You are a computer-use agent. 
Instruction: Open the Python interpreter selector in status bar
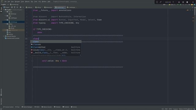(x=186, y=109)
